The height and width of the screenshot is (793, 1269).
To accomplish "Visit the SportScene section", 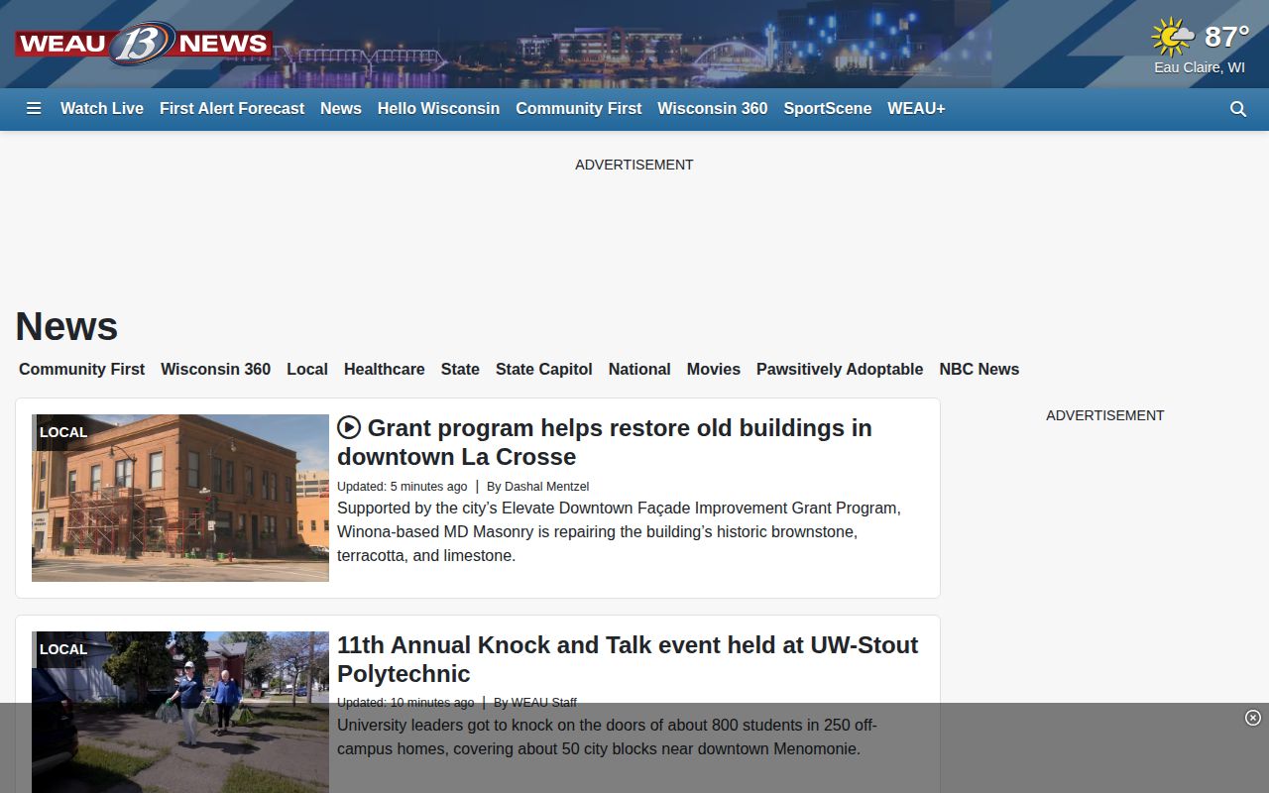I will 828,109.
